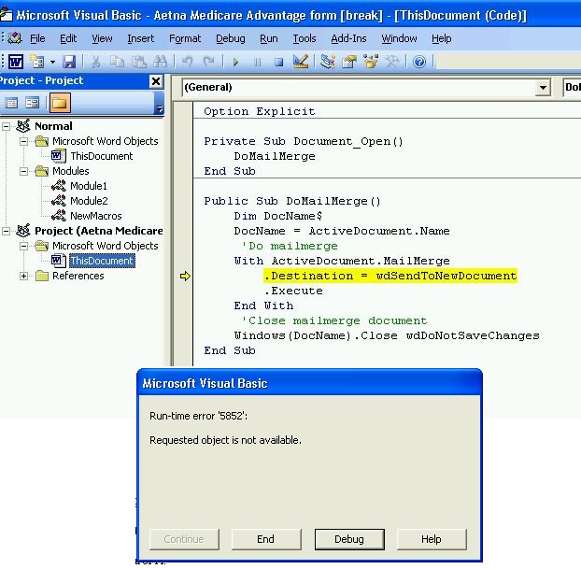Click View Code icon in Project panel
Screen dimensions: 581x569
[11, 103]
